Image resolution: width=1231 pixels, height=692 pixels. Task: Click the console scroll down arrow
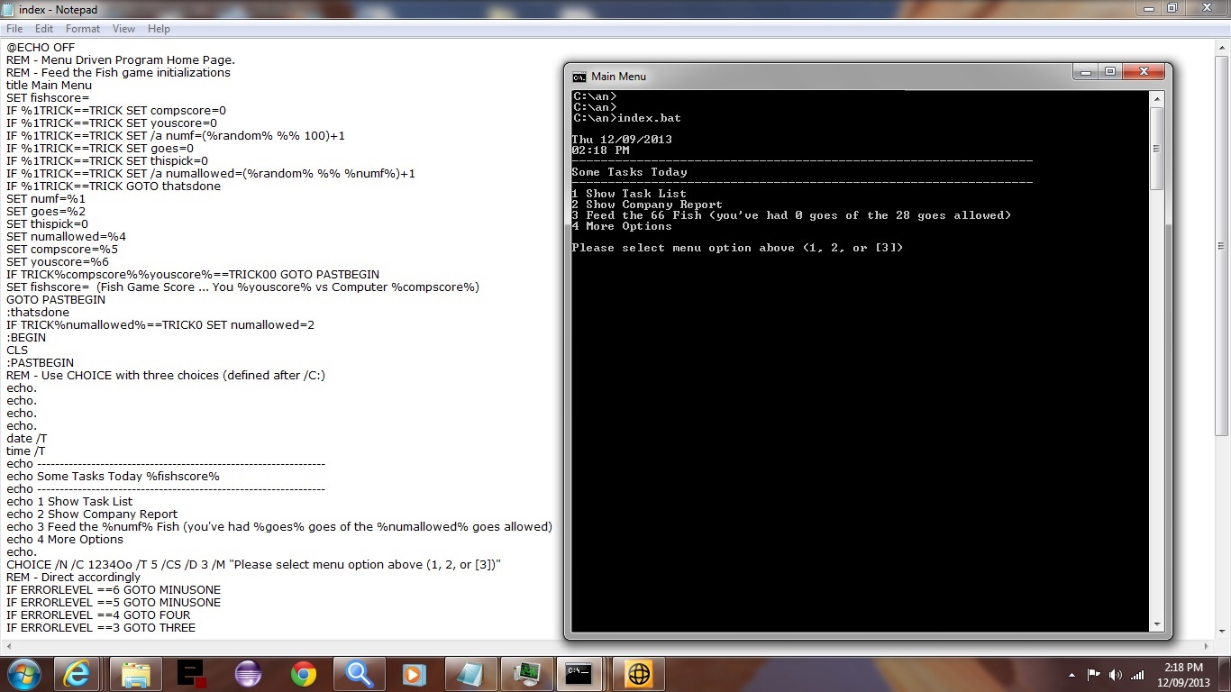[1156, 624]
